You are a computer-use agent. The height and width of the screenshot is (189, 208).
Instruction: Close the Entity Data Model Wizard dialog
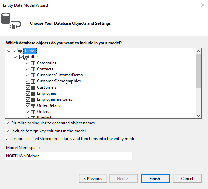(203, 5)
